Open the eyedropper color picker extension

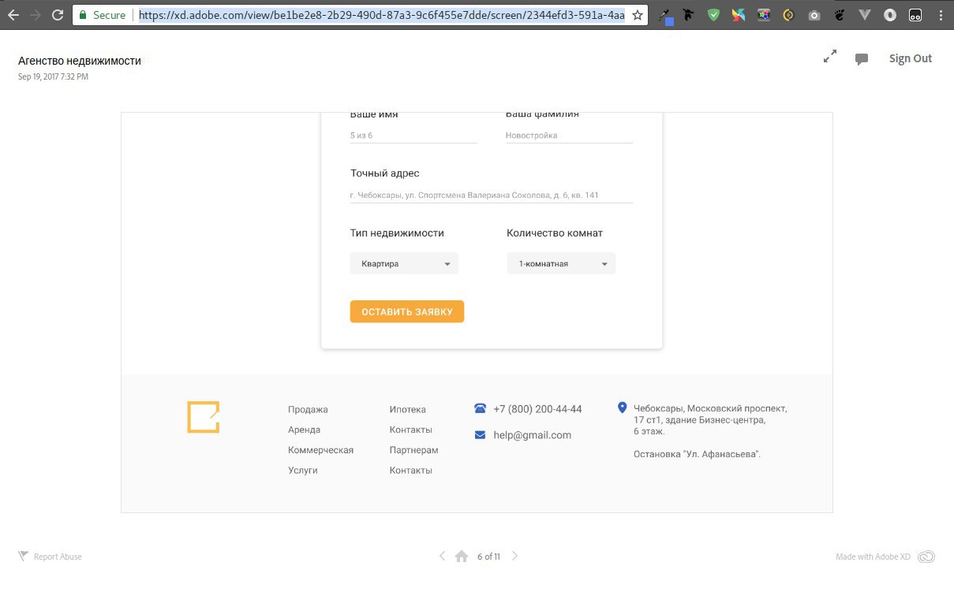[667, 15]
